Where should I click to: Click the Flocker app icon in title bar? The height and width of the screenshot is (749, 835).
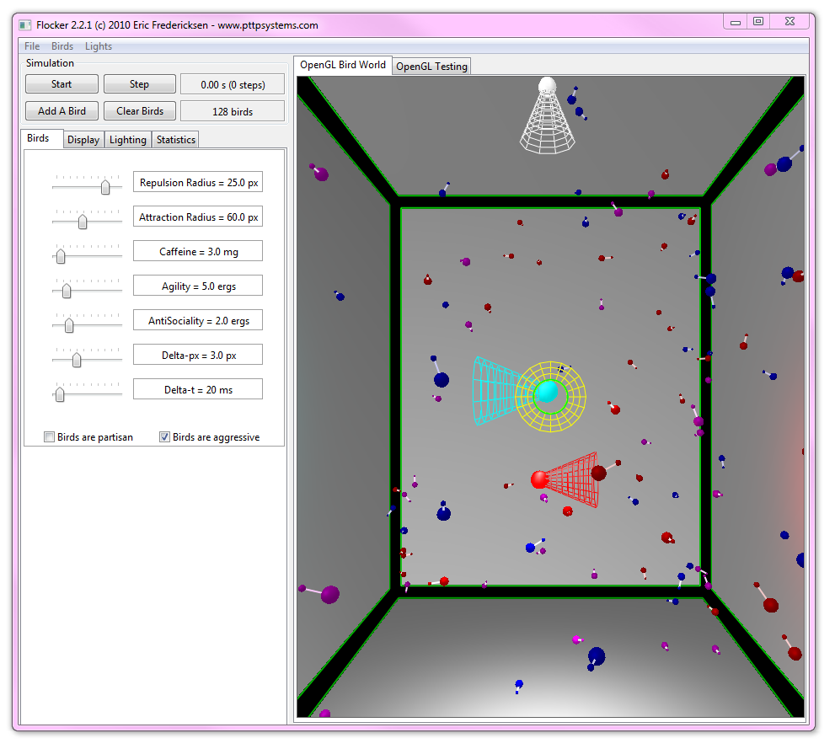[x=26, y=25]
